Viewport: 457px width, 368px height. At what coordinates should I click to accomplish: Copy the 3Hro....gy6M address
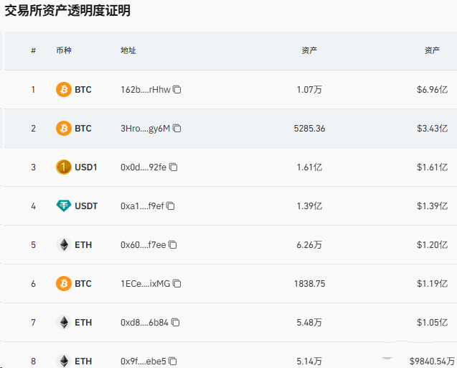pyautogui.click(x=177, y=128)
